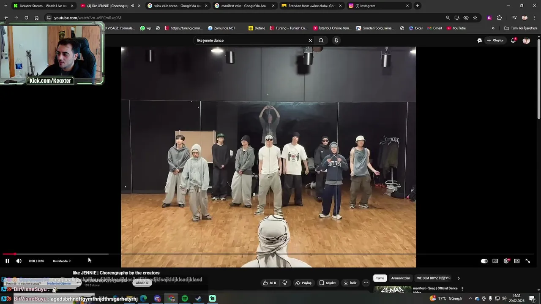The height and width of the screenshot is (304, 541).
Task: Open Windows notification center icon
Action: [532, 299]
